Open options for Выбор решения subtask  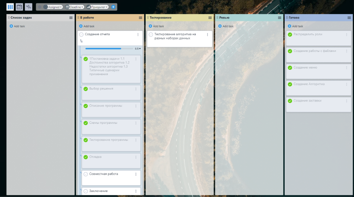136,89
